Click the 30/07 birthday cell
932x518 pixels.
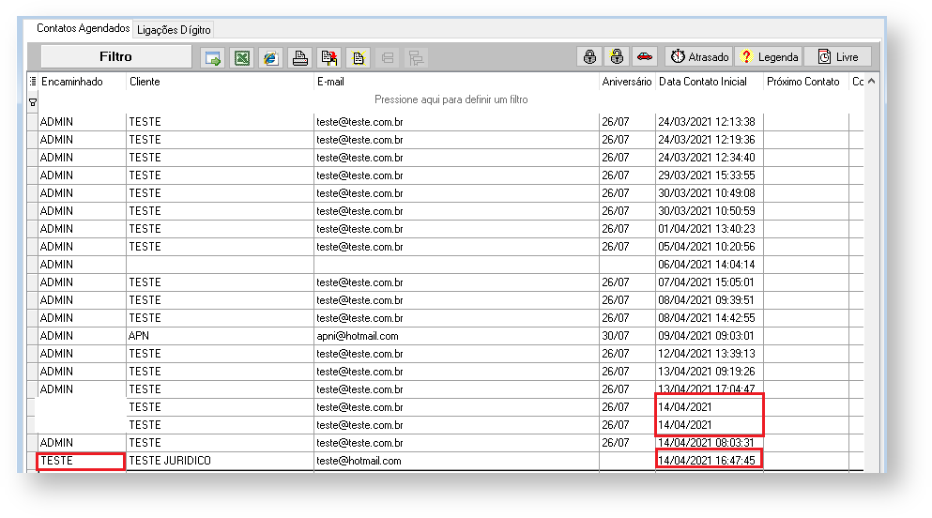(627, 336)
